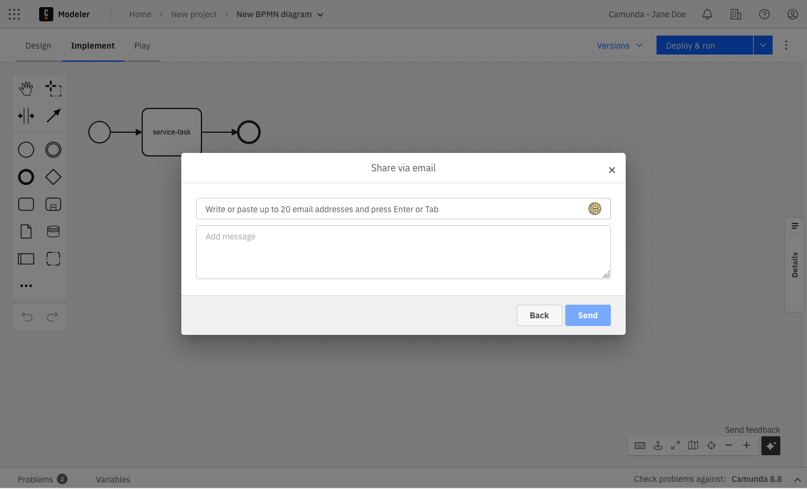Pick the Global connect arrow tool

coord(53,116)
